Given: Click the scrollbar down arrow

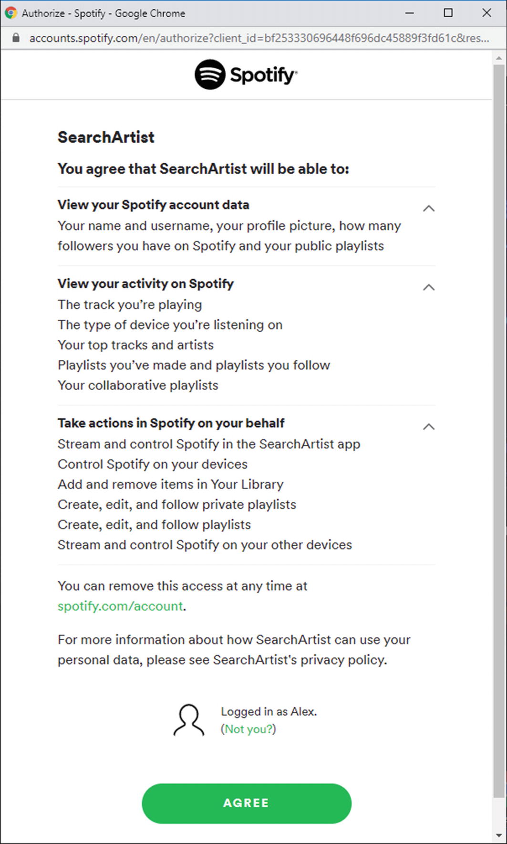Looking at the screenshot, I should [x=499, y=836].
